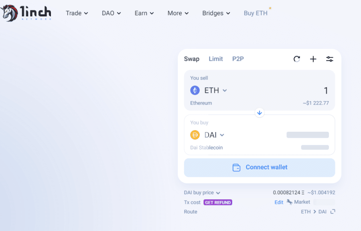Click the wallet icon on Connect wallet
Viewport: 361px width, 231px height.
tap(236, 168)
